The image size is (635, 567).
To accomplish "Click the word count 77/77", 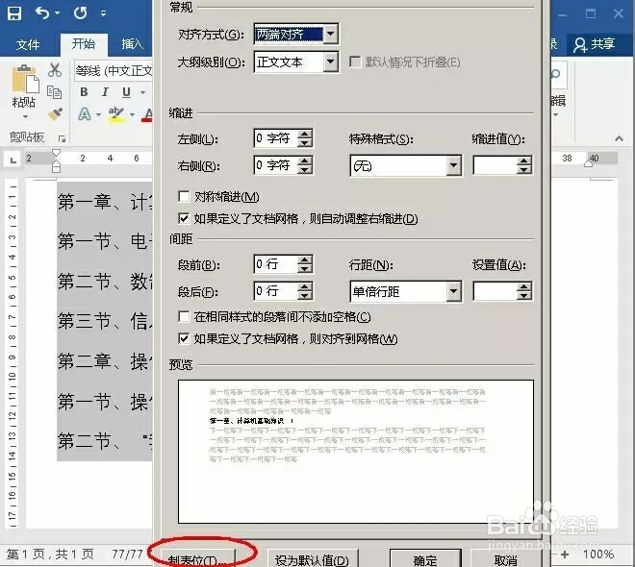I will 127,555.
